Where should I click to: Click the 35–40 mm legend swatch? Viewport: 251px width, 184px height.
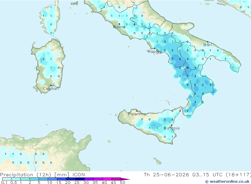(98, 179)
